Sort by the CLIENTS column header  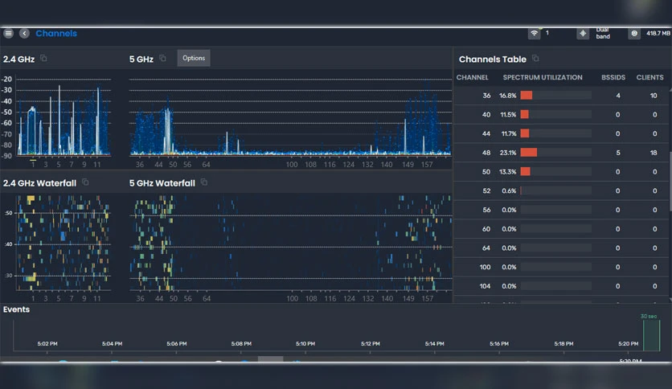pyautogui.click(x=649, y=77)
